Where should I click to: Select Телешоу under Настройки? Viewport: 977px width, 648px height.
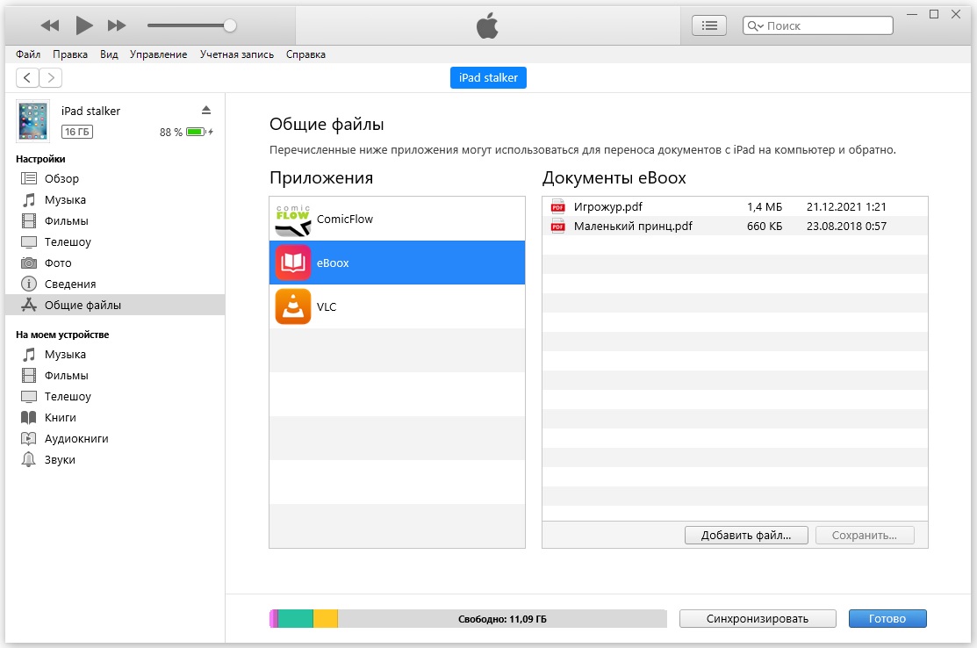pos(115,241)
